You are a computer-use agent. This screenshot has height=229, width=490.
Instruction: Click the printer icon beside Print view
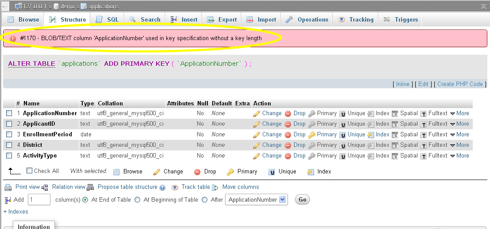[x=8, y=188]
